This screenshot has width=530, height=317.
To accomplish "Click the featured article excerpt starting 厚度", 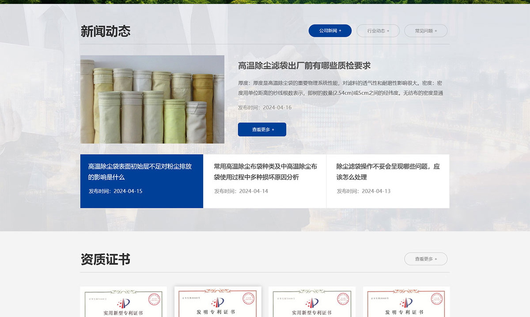I will tap(340, 88).
